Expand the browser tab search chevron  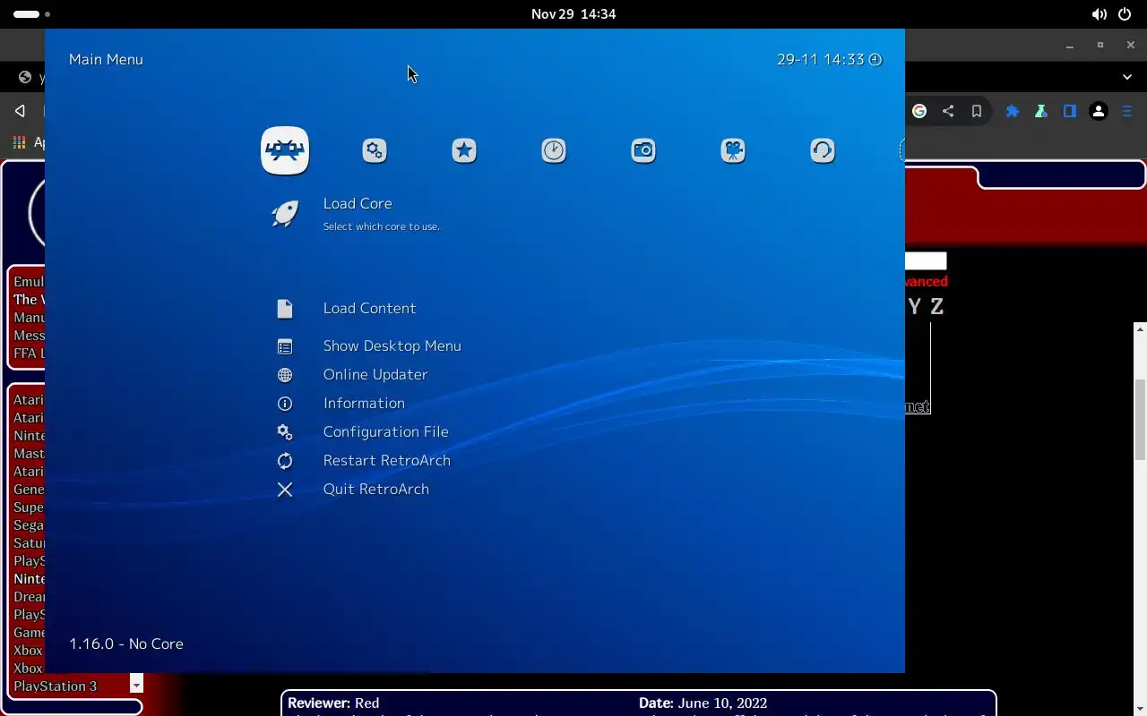click(x=1127, y=77)
